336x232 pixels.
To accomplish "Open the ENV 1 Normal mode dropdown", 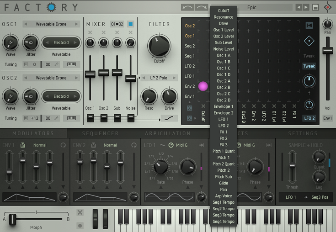I will coord(40,145).
